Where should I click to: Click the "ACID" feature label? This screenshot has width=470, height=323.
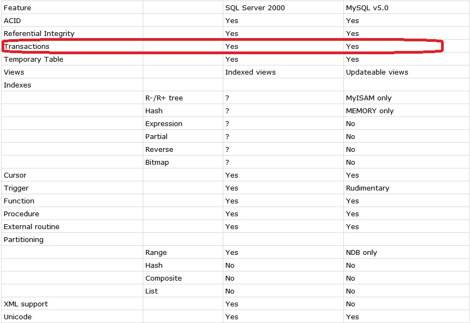pos(12,21)
